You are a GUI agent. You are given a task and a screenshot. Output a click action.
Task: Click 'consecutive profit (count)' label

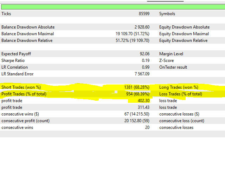(x=25, y=121)
